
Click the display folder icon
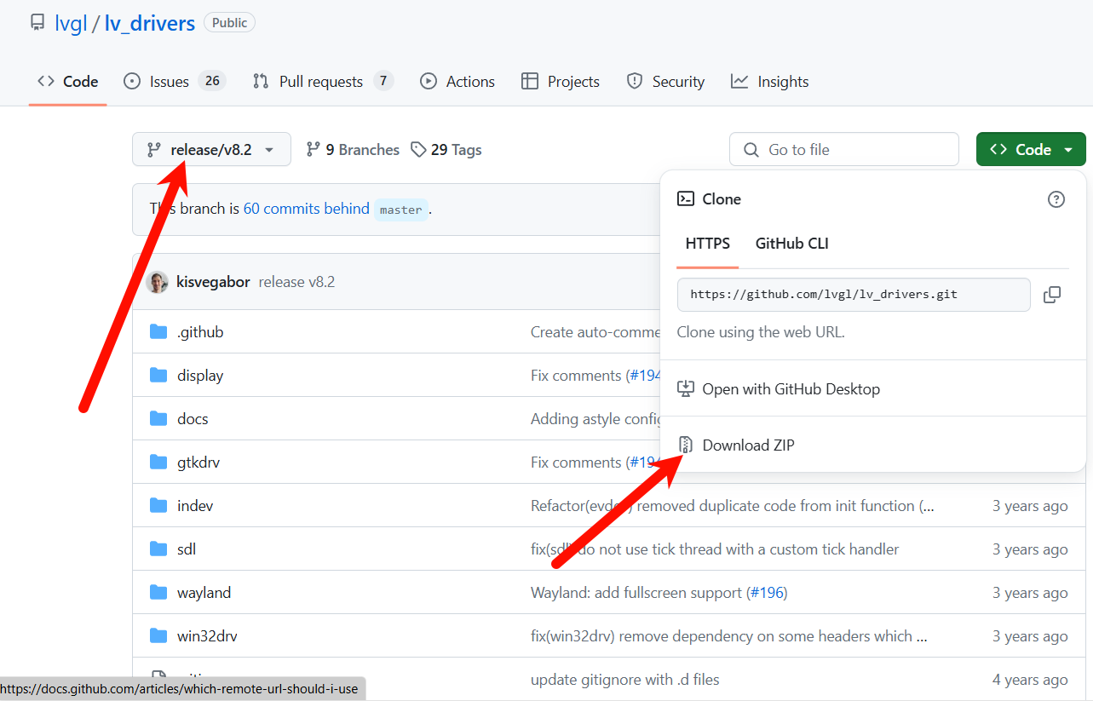[158, 375]
